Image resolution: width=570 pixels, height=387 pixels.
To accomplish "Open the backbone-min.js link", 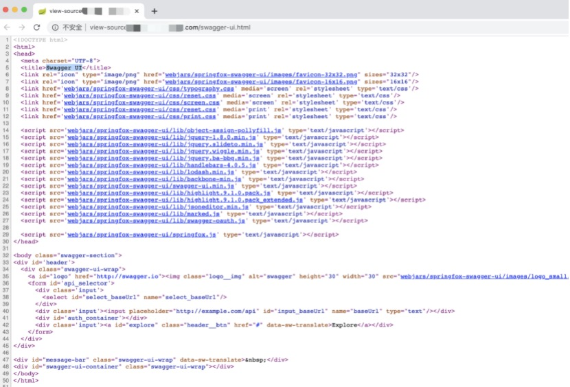I will click(154, 179).
